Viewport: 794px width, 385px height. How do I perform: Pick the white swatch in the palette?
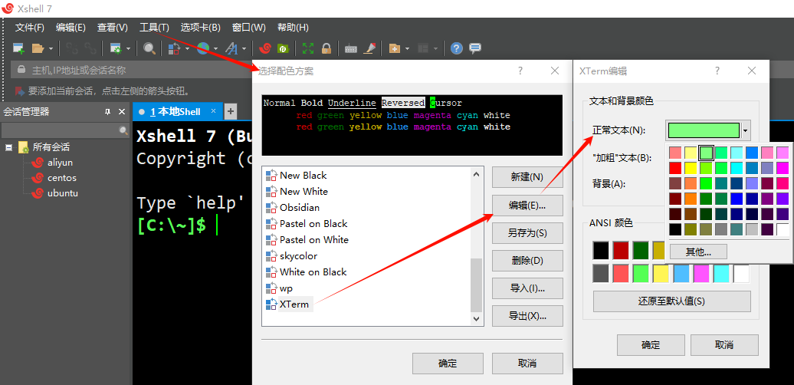pos(783,229)
